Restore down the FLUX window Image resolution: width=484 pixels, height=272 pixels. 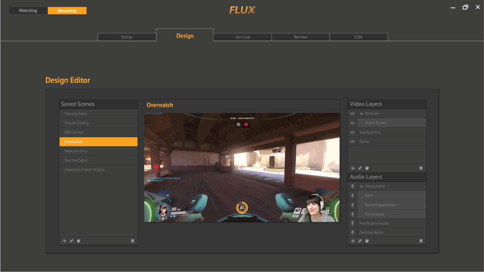tap(465, 7)
